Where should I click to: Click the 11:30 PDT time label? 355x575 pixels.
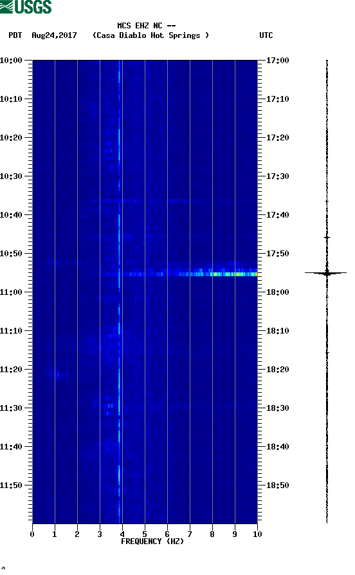pos(11,408)
